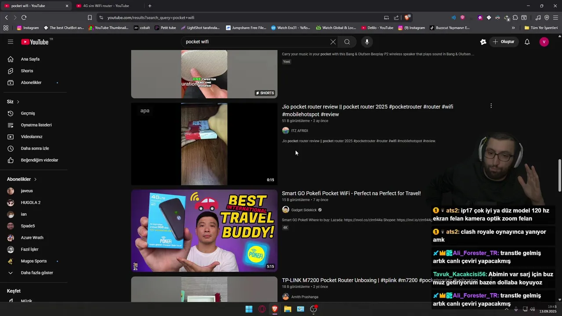Switch to 4G sim WiFi router tab
Screen dimensions: 562x316
106,6
